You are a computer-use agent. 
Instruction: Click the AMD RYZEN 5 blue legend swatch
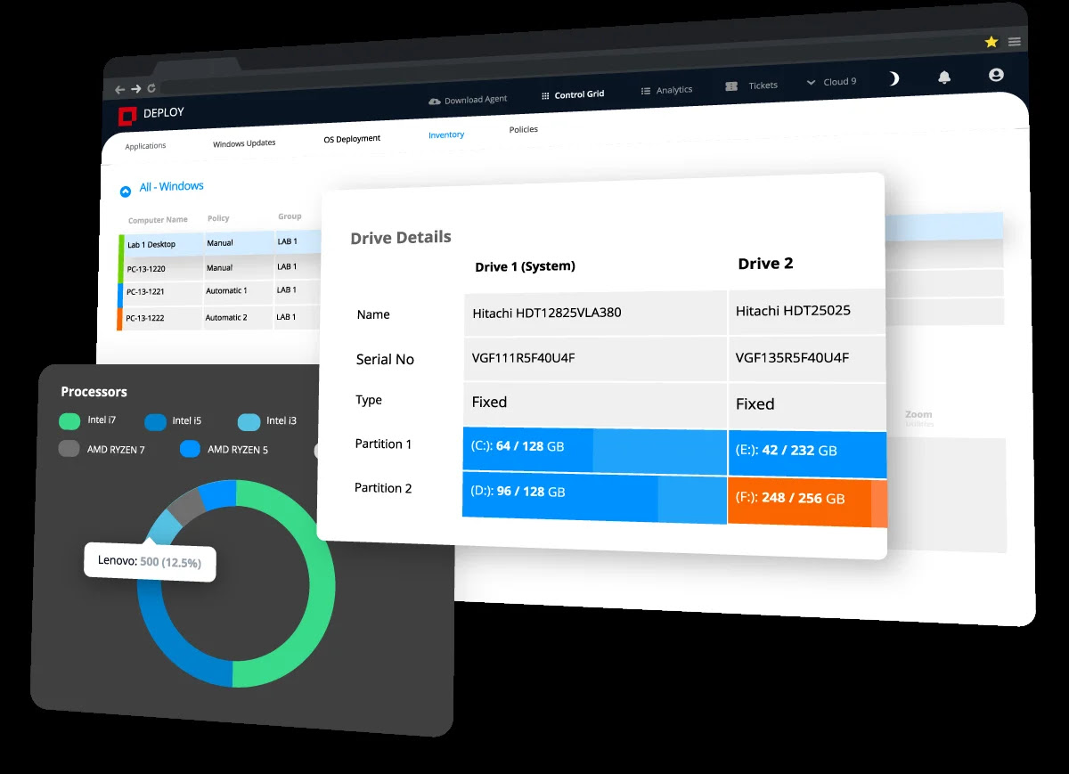pos(190,449)
